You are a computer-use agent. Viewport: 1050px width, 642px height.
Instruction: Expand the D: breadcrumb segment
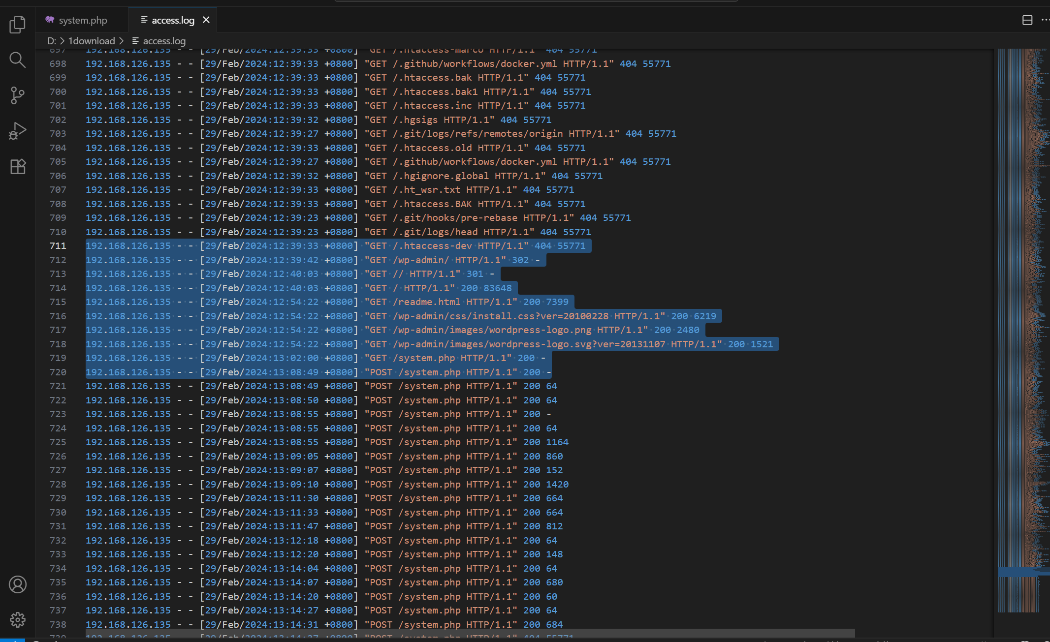[51, 41]
